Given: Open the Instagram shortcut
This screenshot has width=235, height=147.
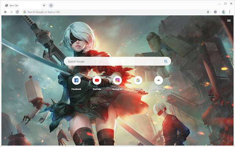Looking at the screenshot, I should pyautogui.click(x=117, y=80).
